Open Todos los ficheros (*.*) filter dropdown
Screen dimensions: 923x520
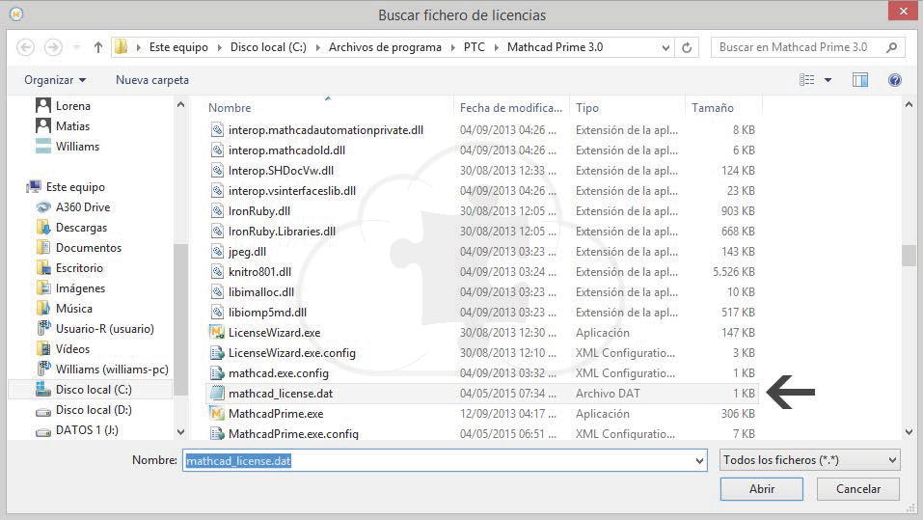point(809,460)
